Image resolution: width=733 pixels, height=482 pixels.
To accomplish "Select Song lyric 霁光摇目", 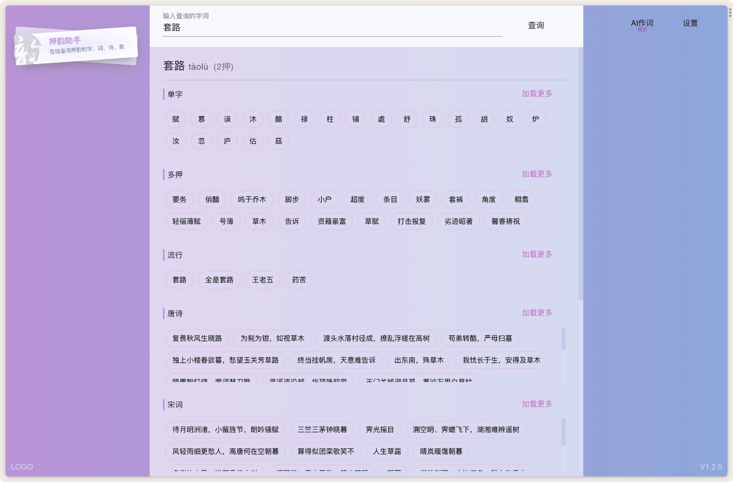I will coord(380,429).
